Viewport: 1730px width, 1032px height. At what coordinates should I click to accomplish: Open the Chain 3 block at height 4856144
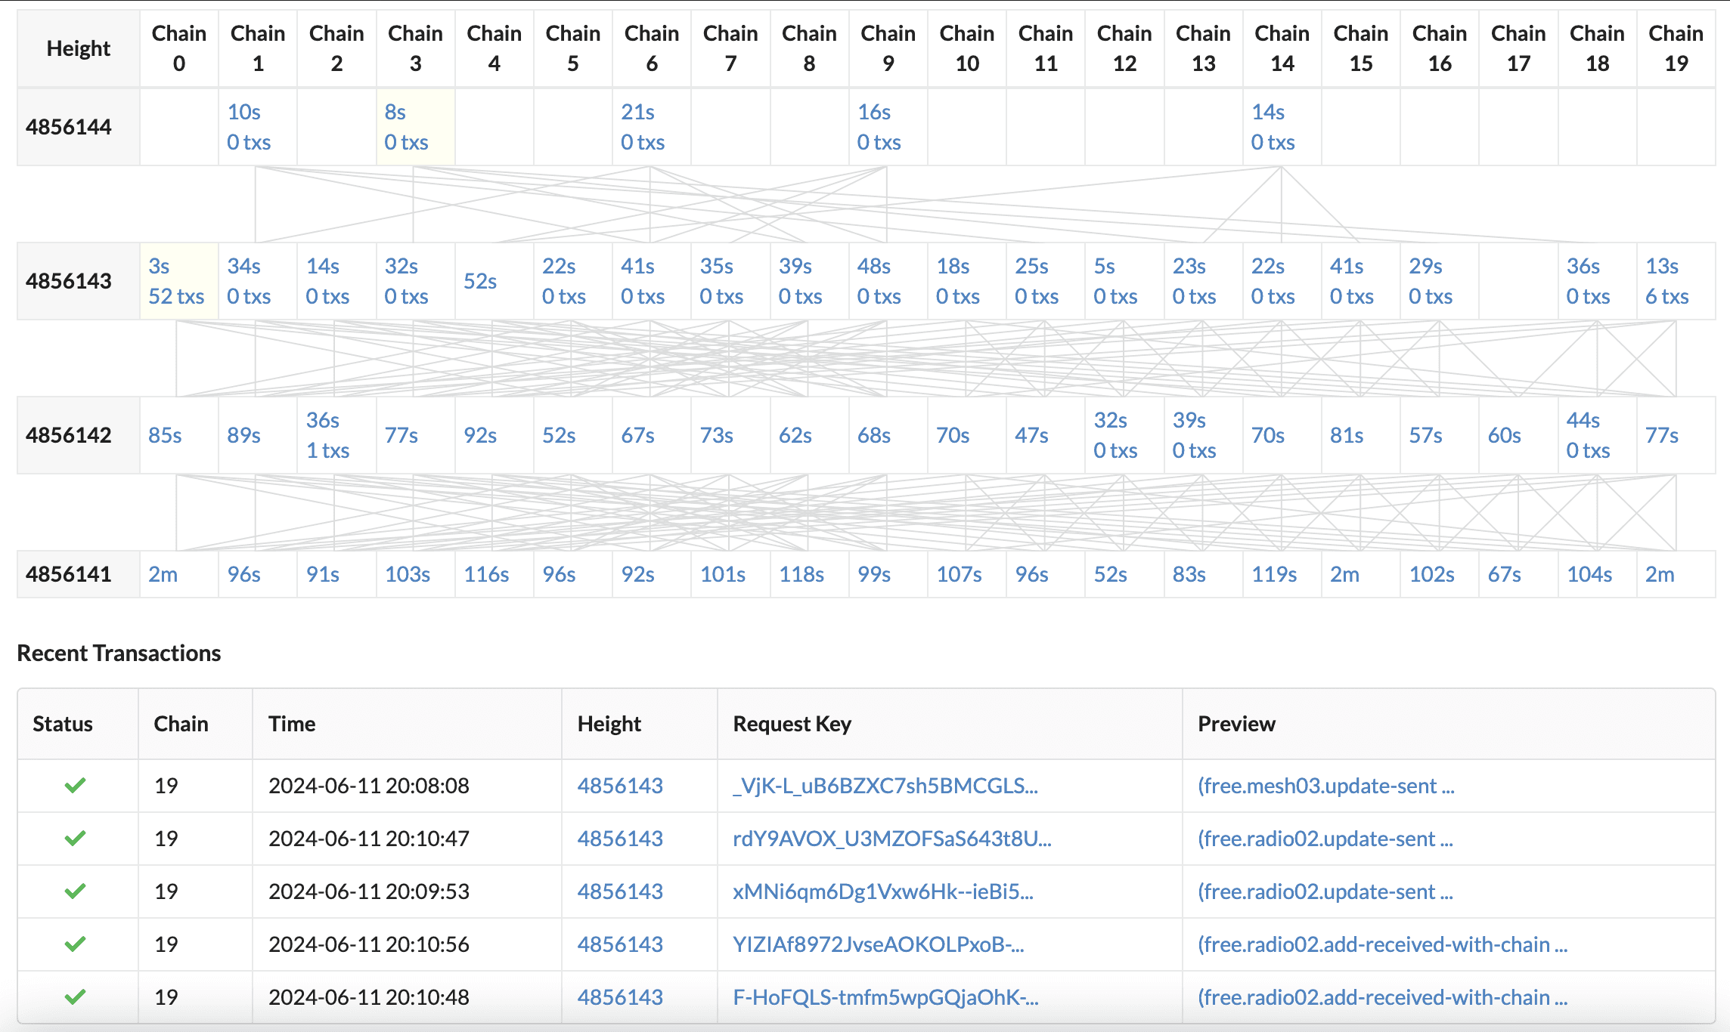[406, 127]
